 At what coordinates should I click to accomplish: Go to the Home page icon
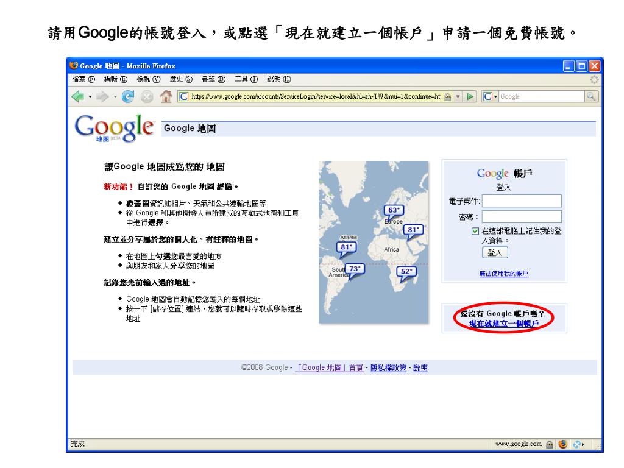point(166,96)
